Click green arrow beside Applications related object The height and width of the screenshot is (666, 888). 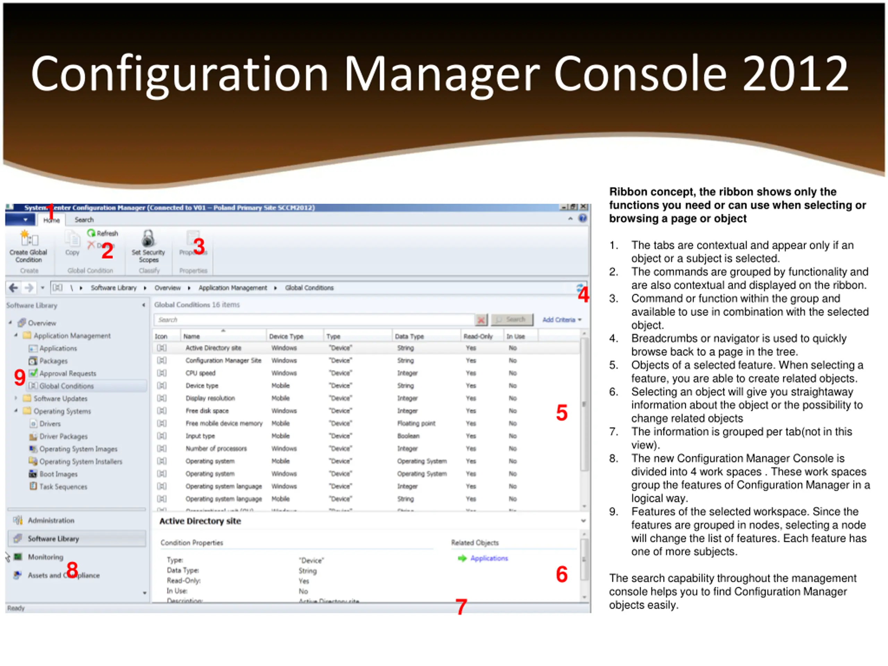[x=462, y=558]
